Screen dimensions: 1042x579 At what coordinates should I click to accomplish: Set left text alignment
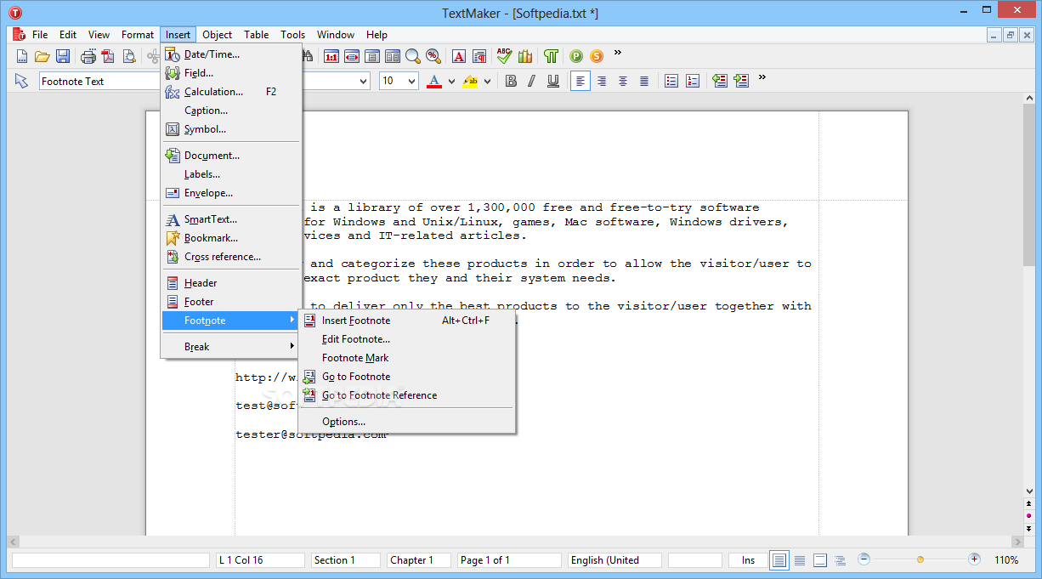click(x=580, y=81)
